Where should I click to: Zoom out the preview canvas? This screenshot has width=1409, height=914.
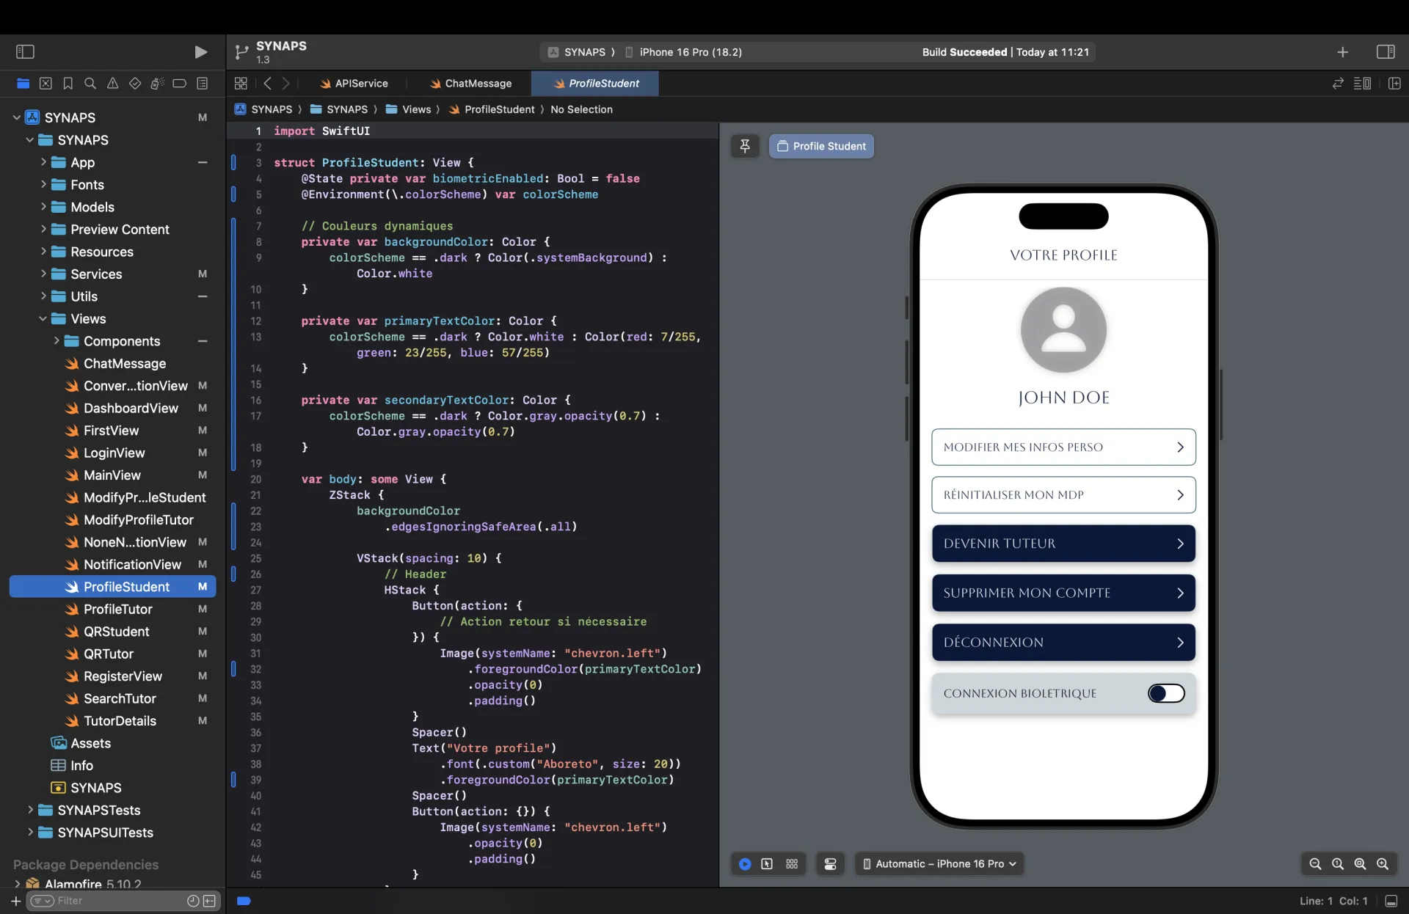[x=1315, y=864]
